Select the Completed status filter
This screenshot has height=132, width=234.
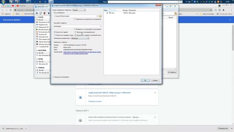42,27
